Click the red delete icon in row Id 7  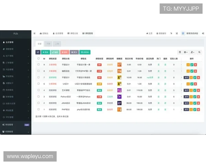(198, 77)
